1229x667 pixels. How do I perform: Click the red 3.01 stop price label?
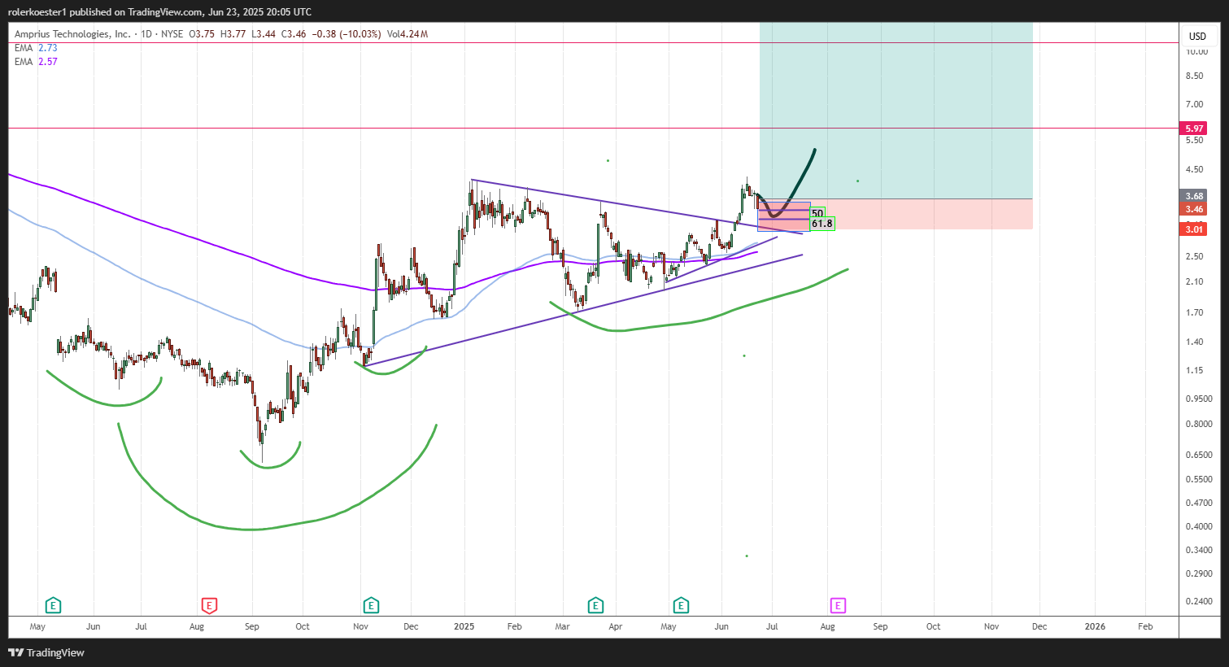[x=1194, y=229]
